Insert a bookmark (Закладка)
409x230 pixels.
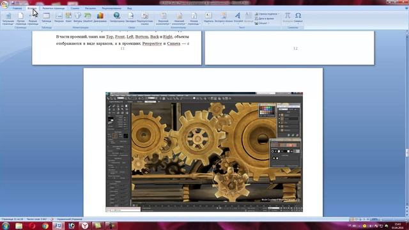130,18
